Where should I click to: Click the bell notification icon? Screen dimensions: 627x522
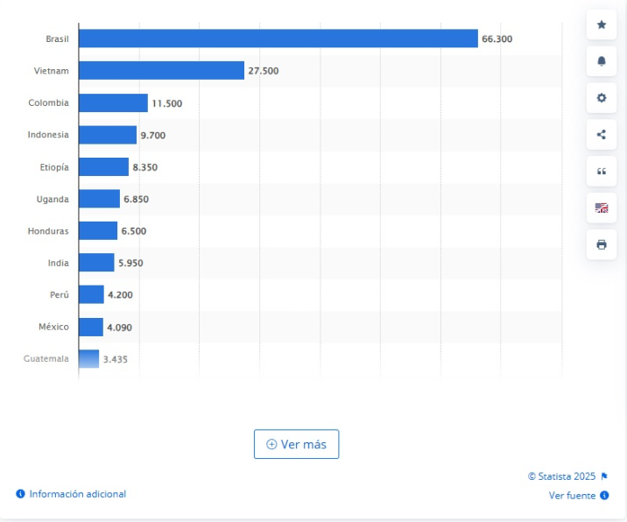(x=601, y=61)
